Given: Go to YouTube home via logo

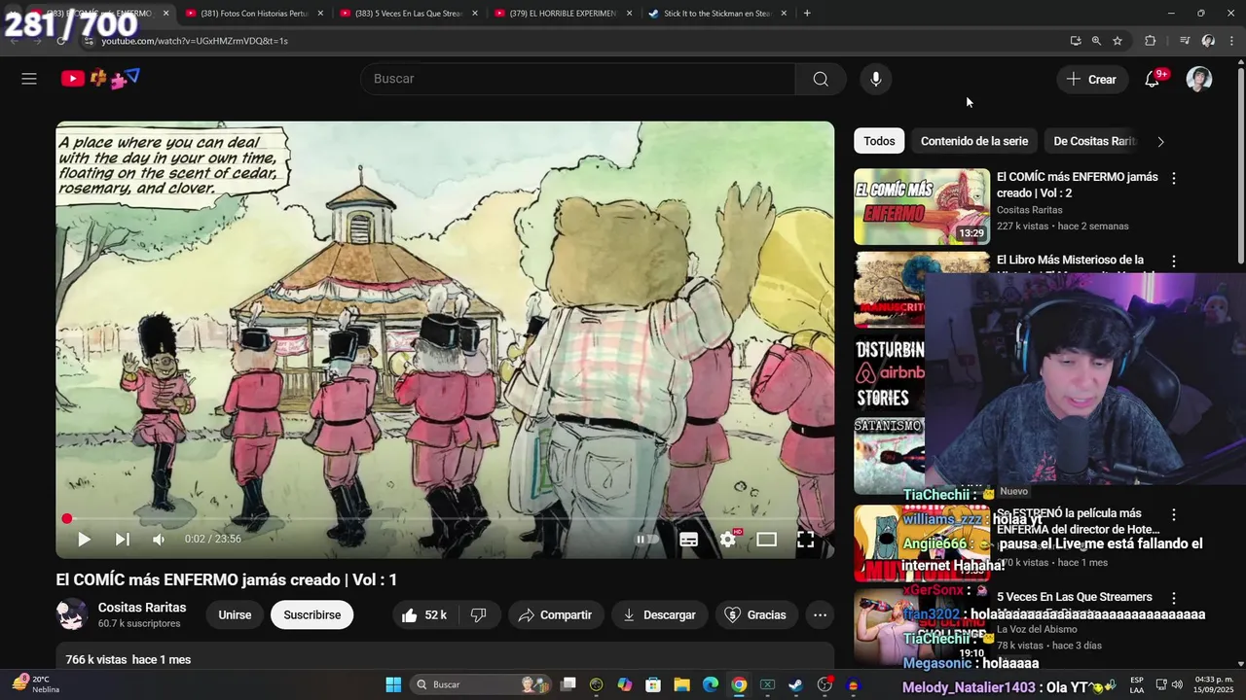Looking at the screenshot, I should (100, 79).
